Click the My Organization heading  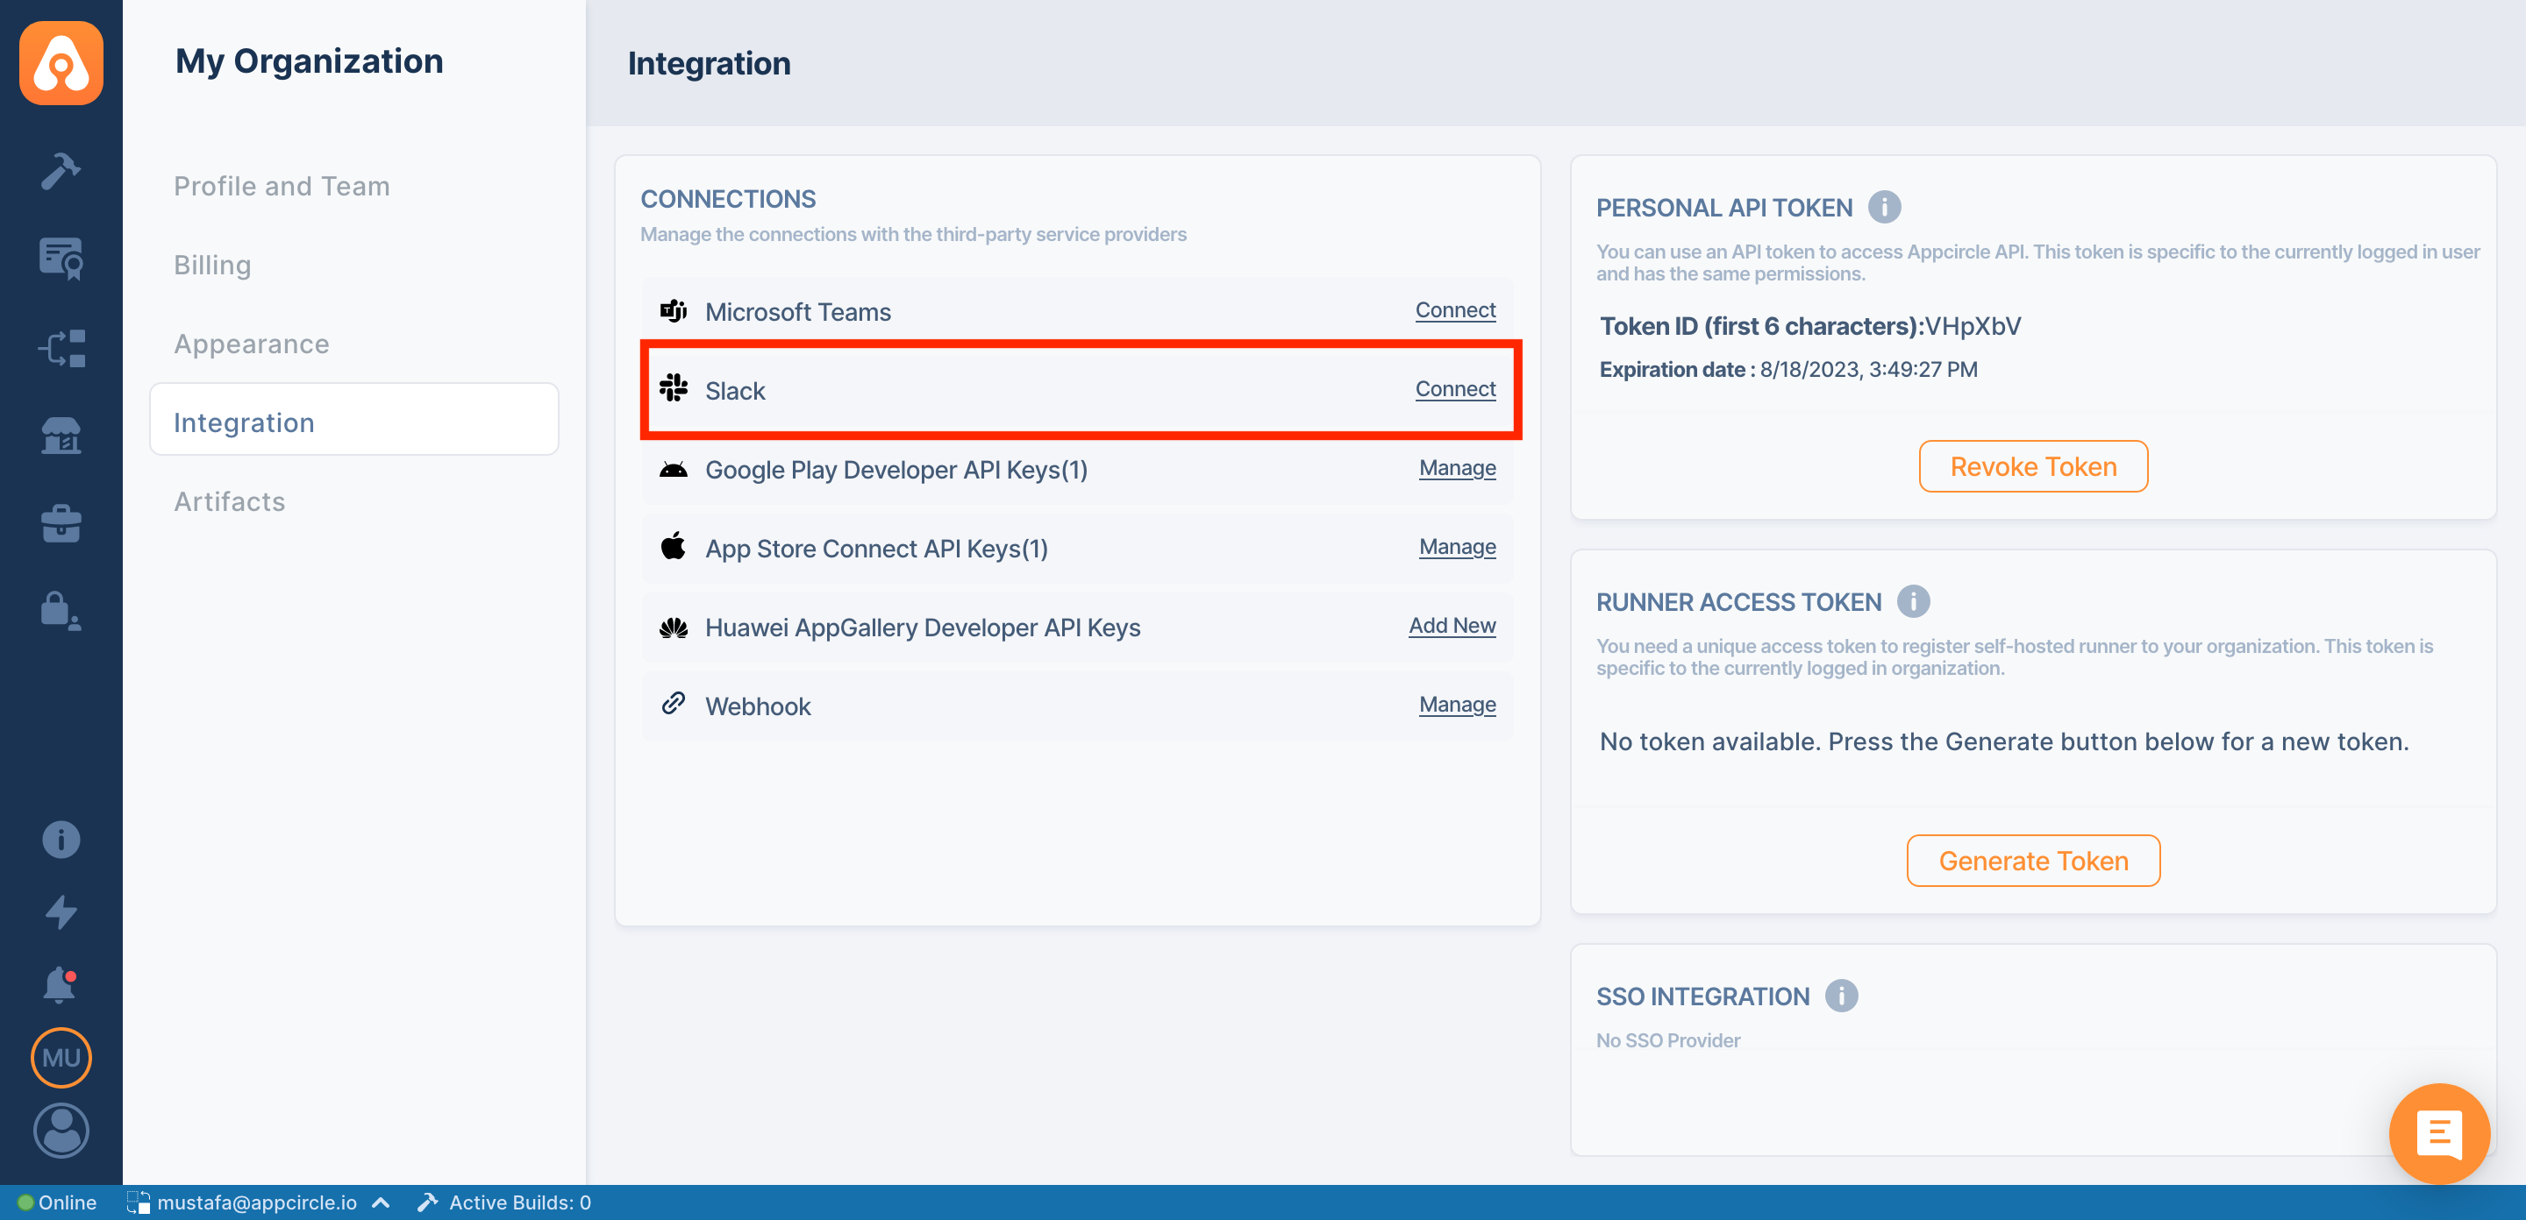(x=309, y=60)
